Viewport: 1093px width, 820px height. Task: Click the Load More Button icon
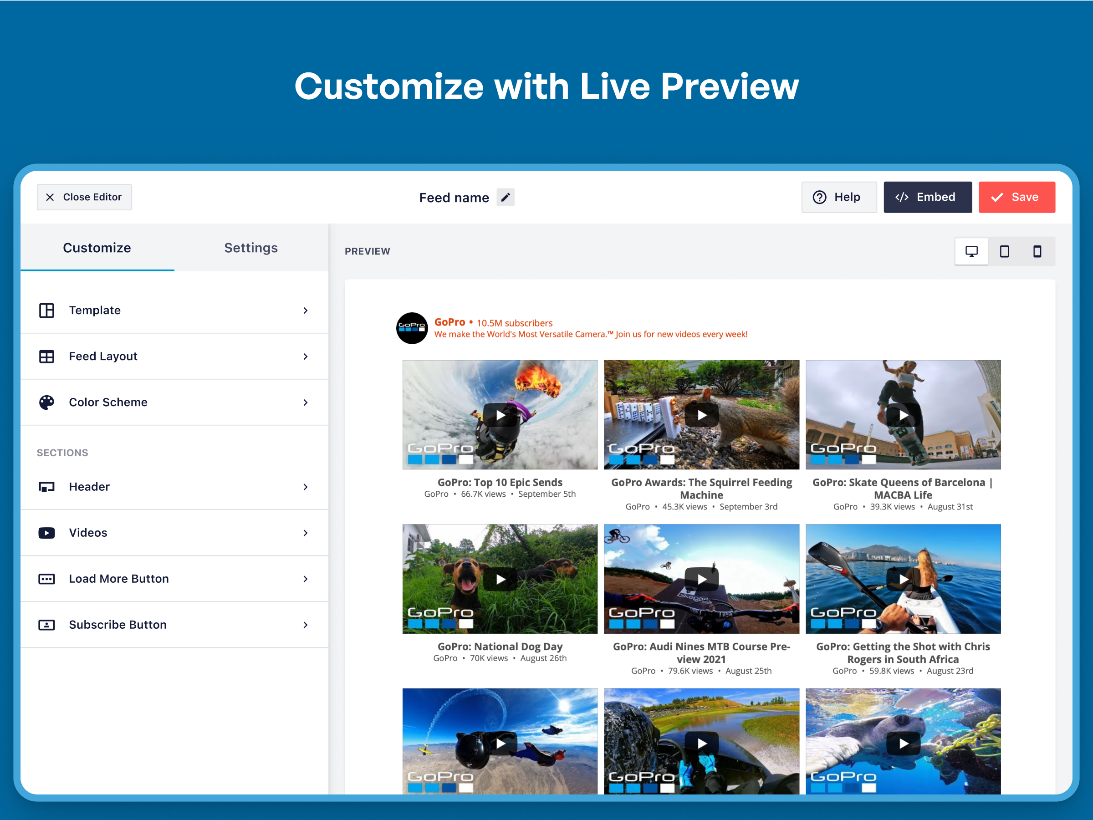point(46,578)
